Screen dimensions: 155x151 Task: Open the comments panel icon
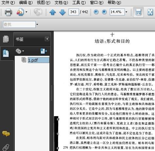click(6, 134)
